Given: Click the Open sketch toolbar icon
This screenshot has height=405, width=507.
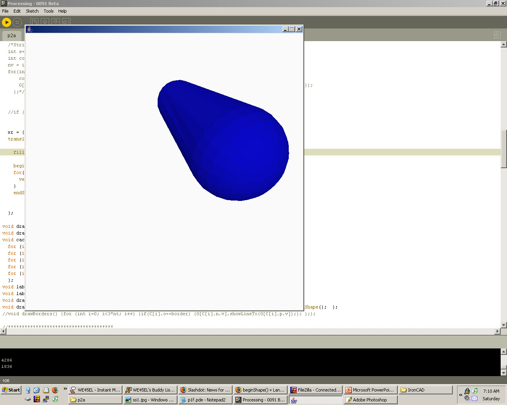Looking at the screenshot, I should click(x=45, y=22).
